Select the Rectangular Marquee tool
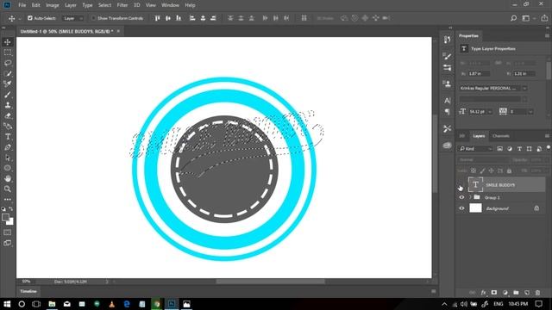552x310 pixels. point(8,53)
